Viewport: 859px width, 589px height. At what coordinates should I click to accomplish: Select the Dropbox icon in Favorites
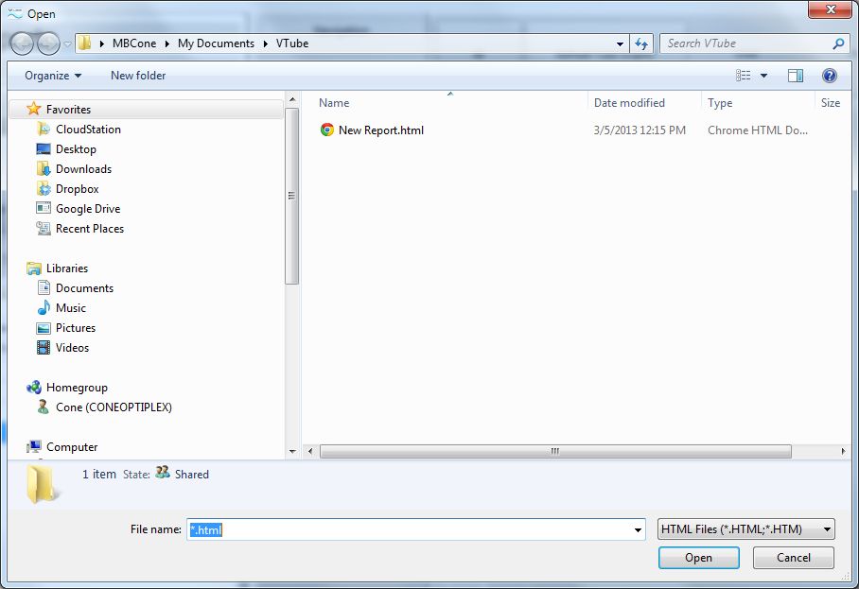pyautogui.click(x=44, y=189)
